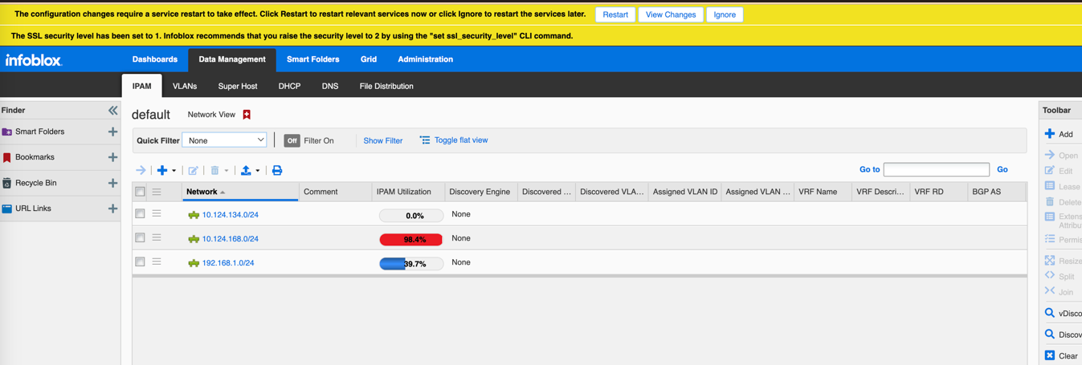Click the plus icon next to Smart Folders
Screen dimensions: 1082x365
coord(112,132)
